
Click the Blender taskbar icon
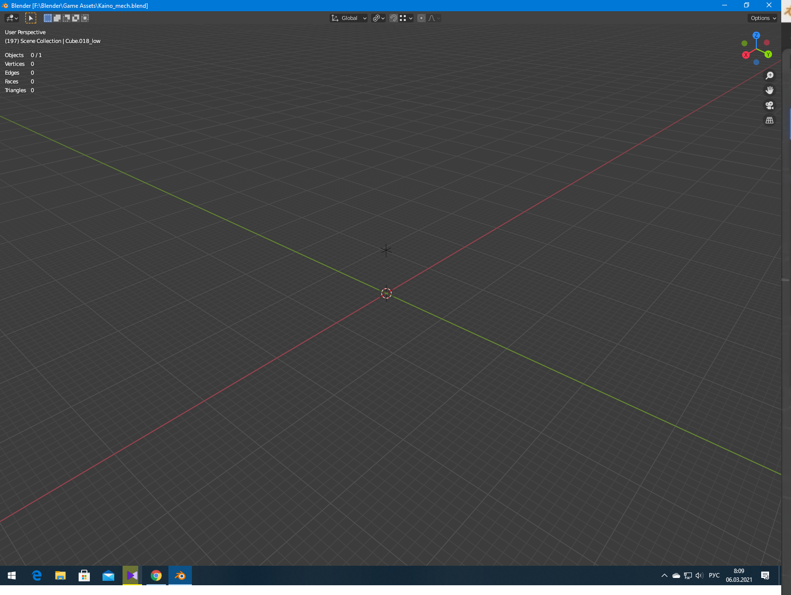pos(180,575)
